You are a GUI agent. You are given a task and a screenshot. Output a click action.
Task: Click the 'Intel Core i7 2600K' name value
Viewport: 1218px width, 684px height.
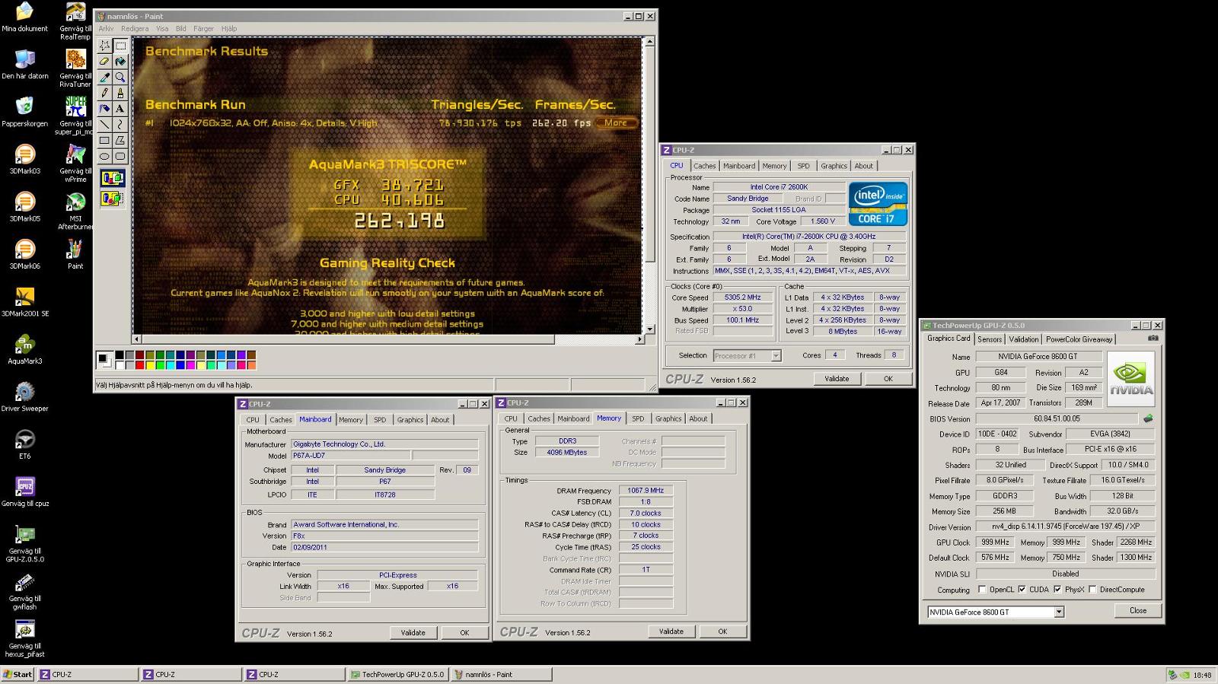[x=779, y=187]
